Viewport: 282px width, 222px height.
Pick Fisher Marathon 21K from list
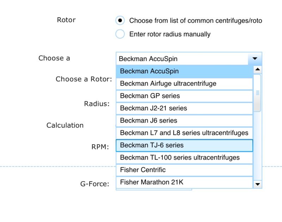coord(184,182)
